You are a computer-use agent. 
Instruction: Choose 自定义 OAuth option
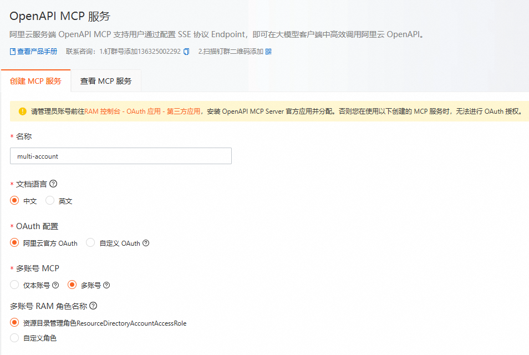[90, 242]
